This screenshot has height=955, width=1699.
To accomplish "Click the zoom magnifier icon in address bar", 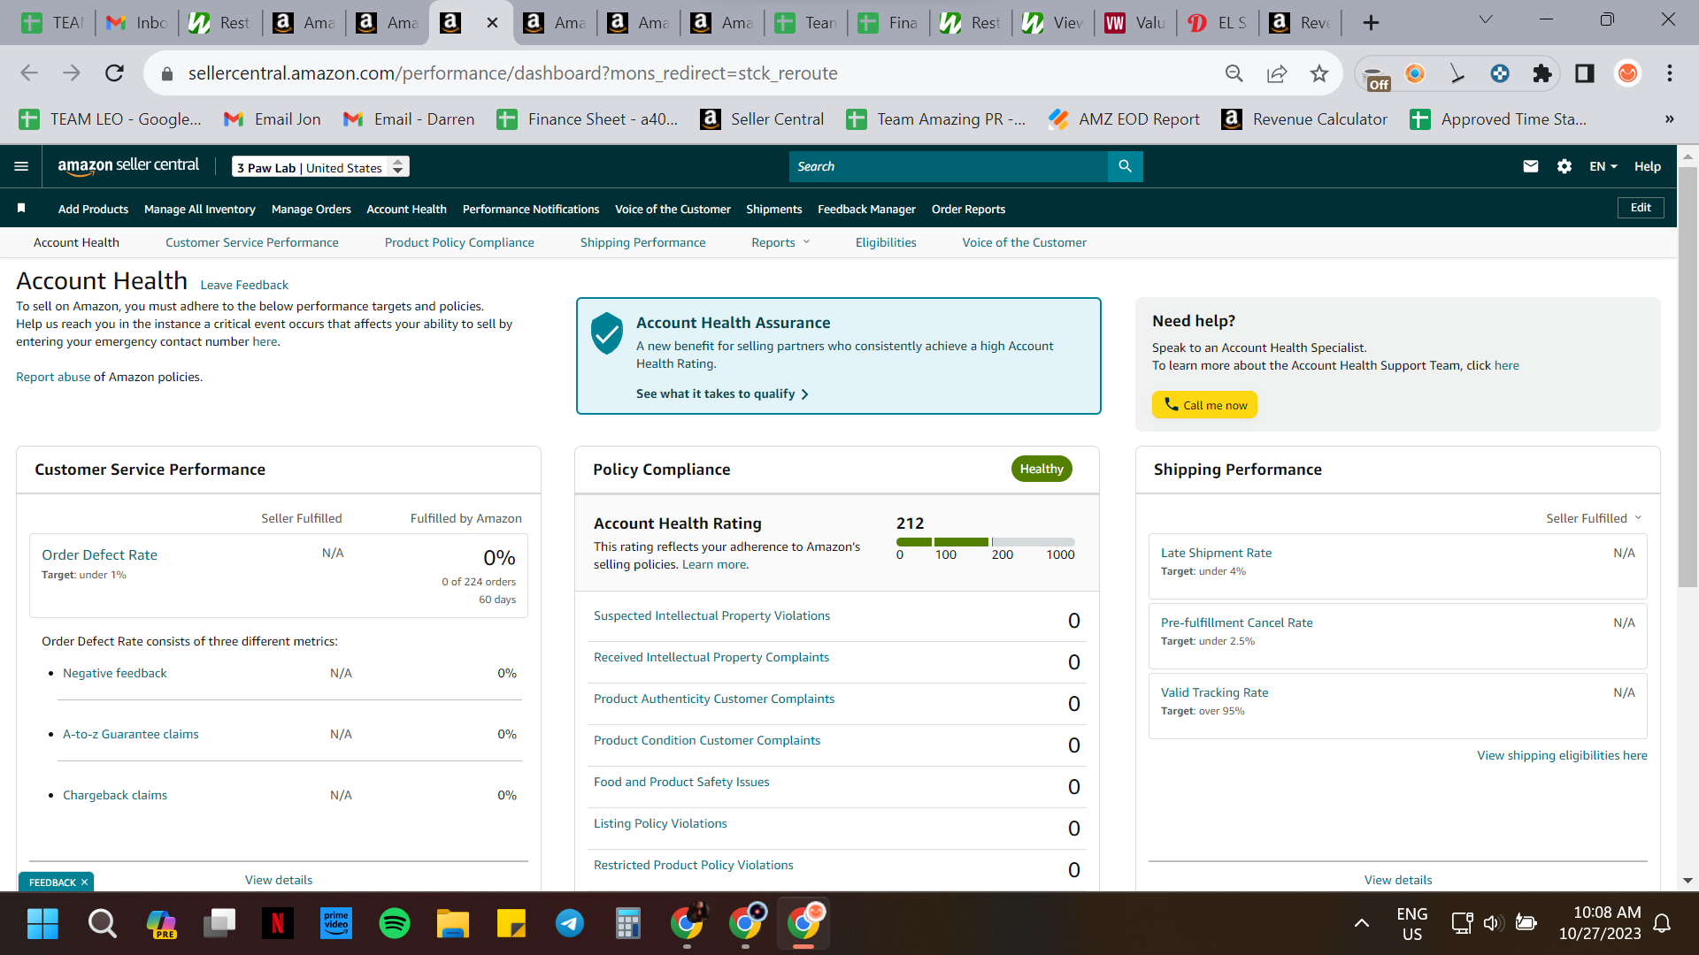I will click(1234, 73).
